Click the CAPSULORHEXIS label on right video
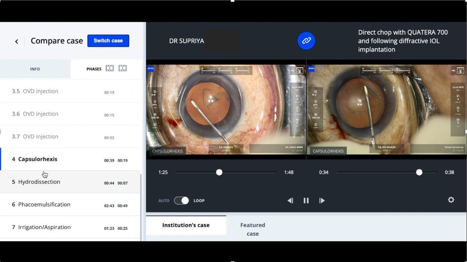 point(328,151)
